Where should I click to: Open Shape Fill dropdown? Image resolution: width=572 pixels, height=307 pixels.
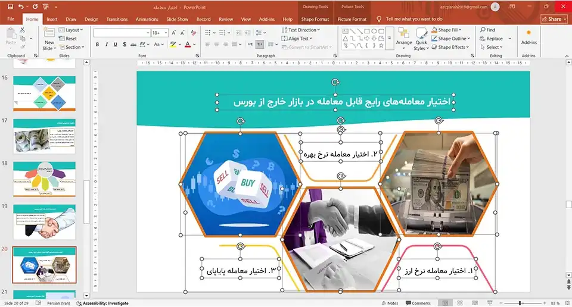446,30
